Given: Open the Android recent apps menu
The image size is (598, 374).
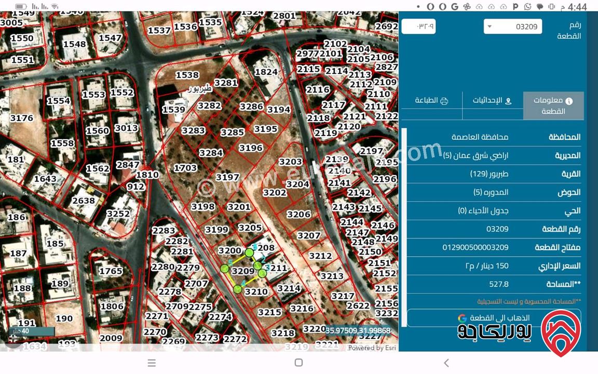Looking at the screenshot, I should 152,363.
